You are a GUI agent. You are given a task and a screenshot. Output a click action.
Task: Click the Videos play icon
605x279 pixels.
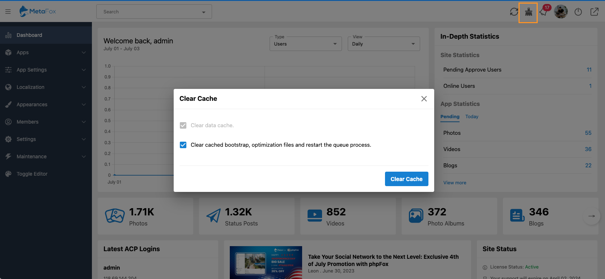point(315,215)
